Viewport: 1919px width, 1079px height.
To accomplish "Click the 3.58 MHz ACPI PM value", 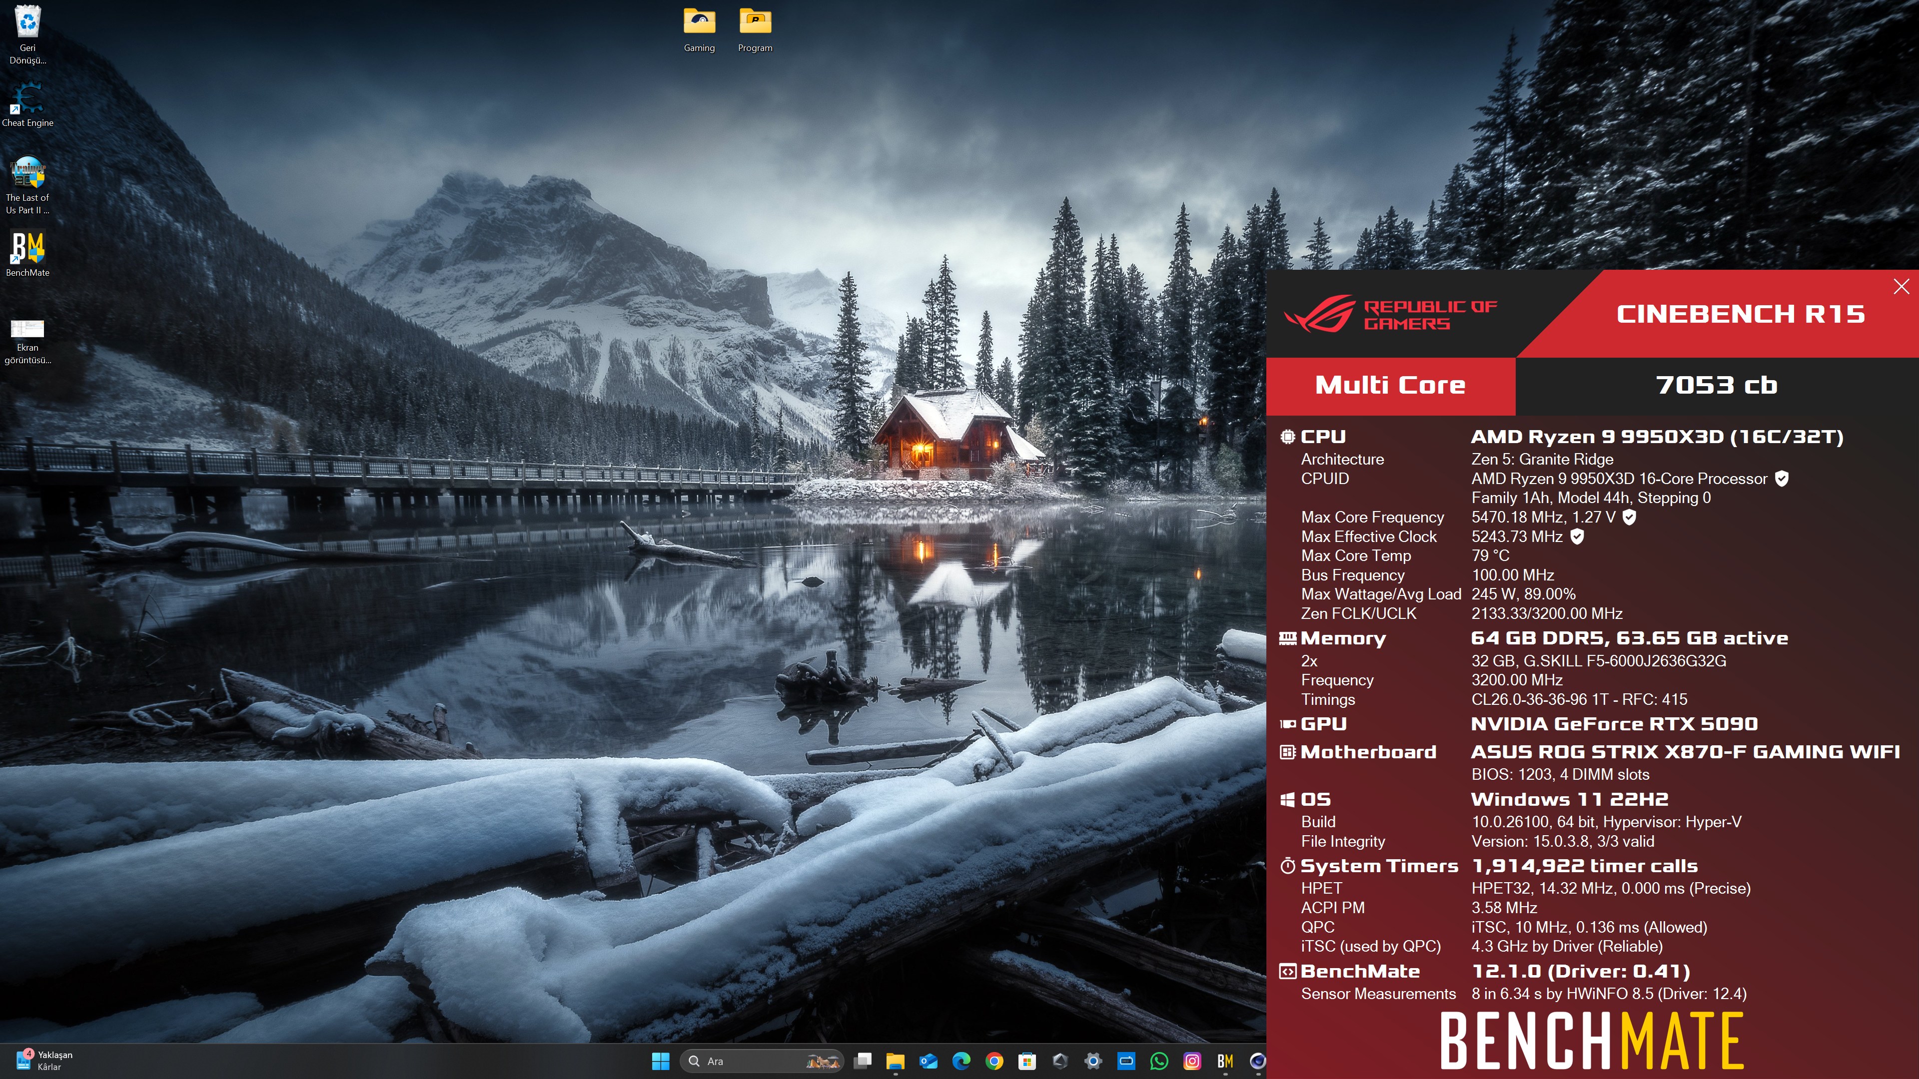I will click(x=1504, y=908).
